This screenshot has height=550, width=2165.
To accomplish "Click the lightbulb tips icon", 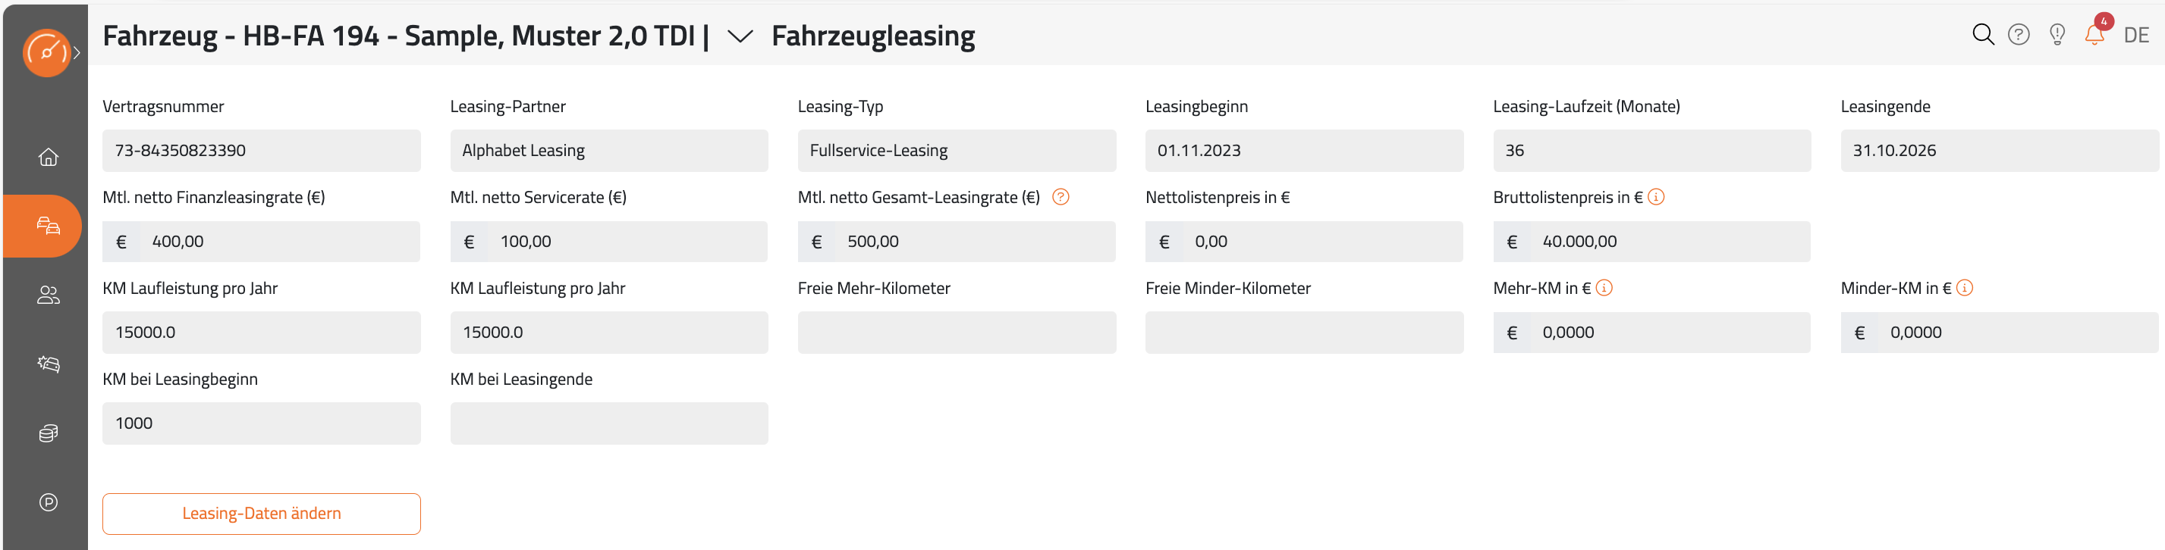I will pyautogui.click(x=2057, y=34).
